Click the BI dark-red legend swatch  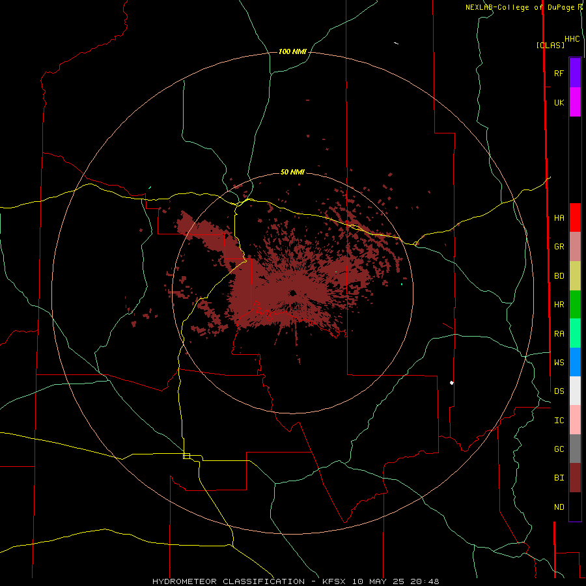pos(575,478)
